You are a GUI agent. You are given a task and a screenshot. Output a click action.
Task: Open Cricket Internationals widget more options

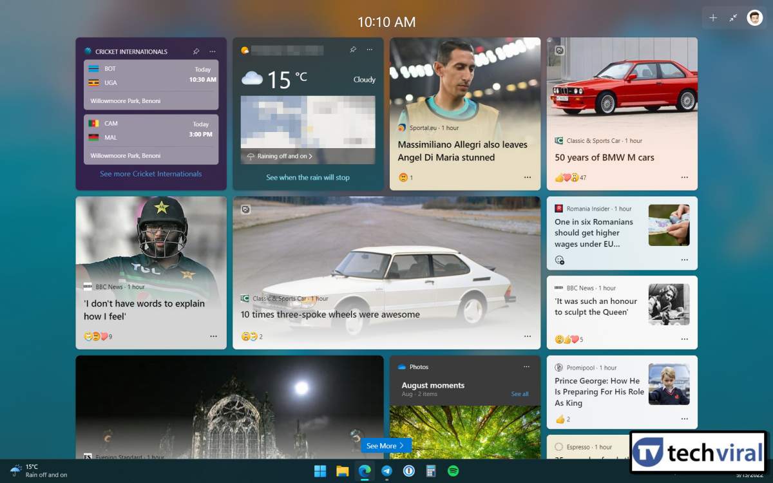tap(213, 52)
